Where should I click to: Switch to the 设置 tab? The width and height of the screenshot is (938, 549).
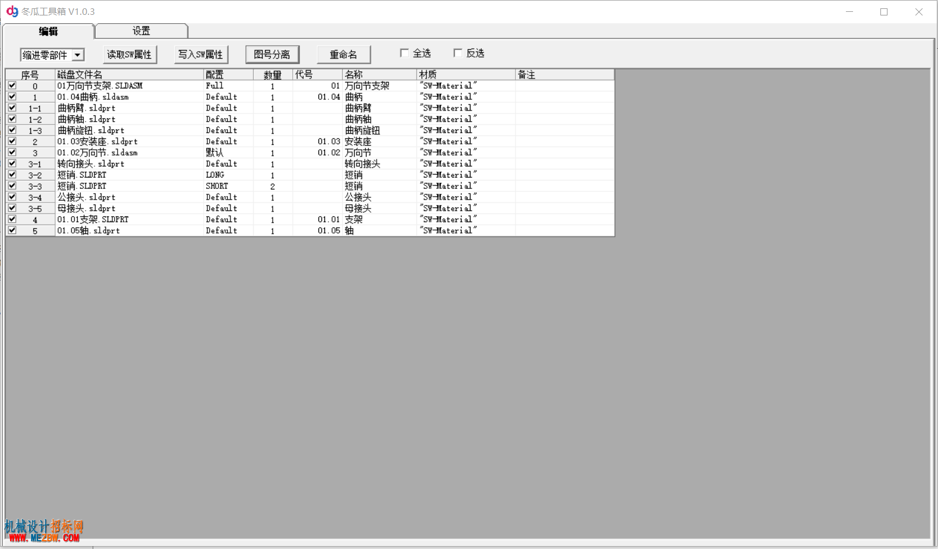pyautogui.click(x=141, y=31)
